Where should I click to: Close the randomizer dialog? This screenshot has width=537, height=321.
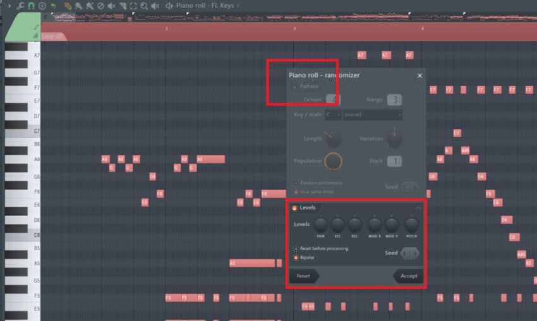pyautogui.click(x=419, y=75)
